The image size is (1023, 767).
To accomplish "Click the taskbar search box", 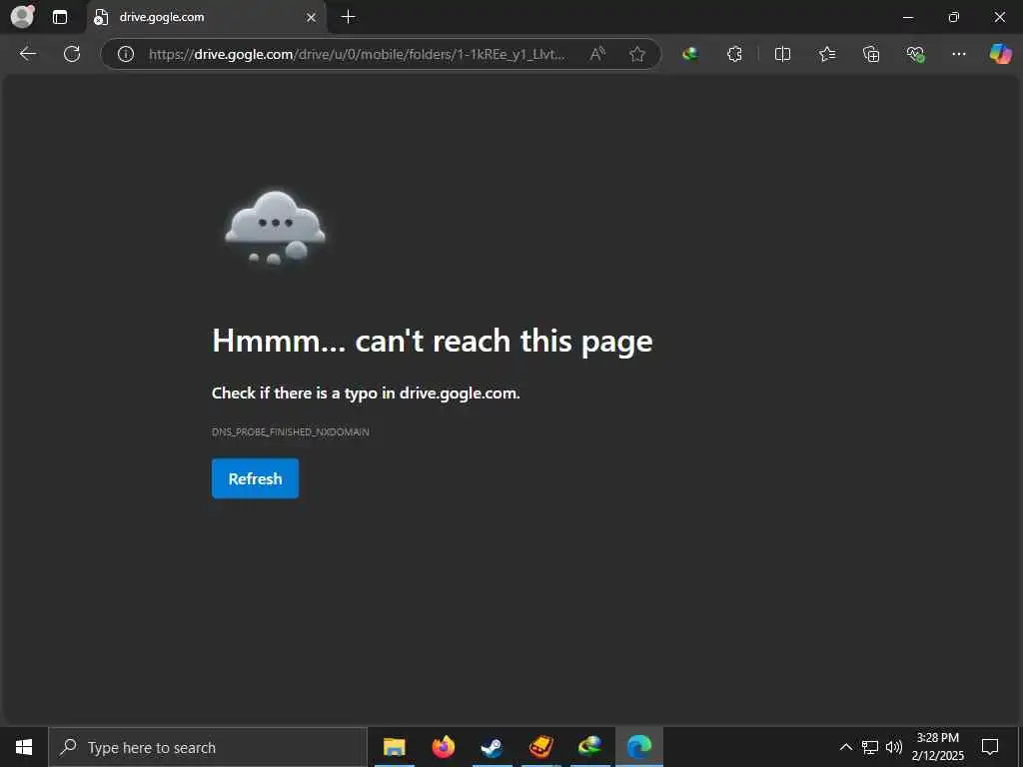I will (208, 747).
